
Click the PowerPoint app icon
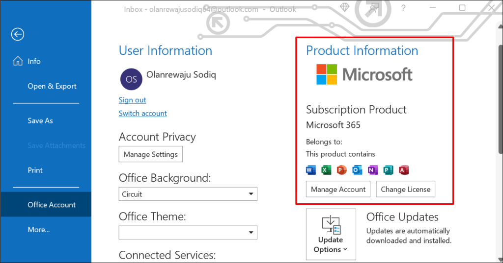[341, 170]
